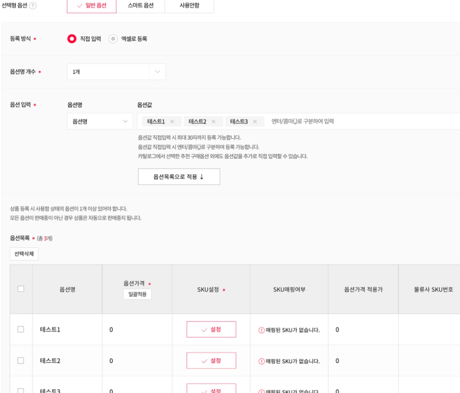The height and width of the screenshot is (393, 460).
Task: Click the 옵션목록 (총 3개) heading
Action: coord(31,238)
